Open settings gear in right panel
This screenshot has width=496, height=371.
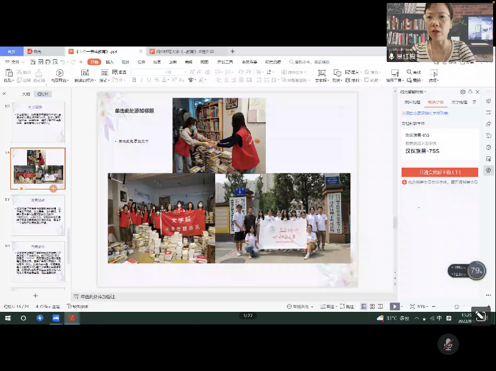(x=463, y=92)
